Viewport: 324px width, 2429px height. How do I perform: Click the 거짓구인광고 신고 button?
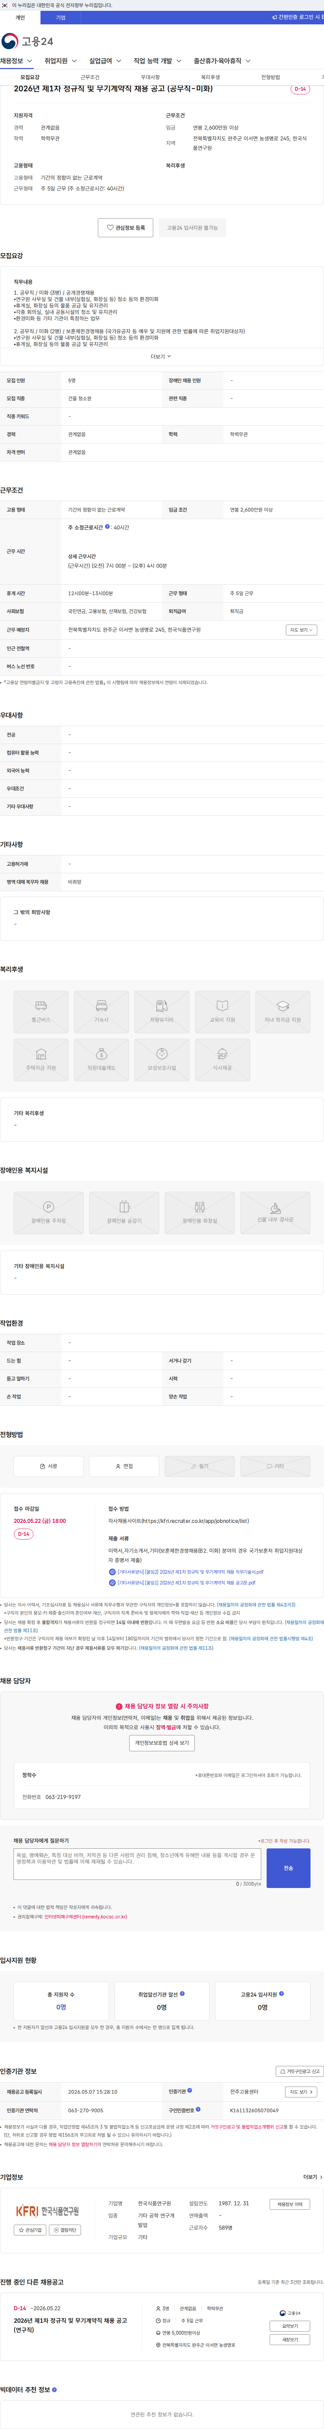pos(299,2072)
